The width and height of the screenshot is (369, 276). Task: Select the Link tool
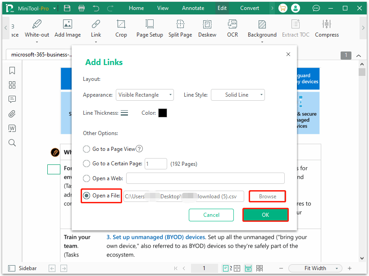[96, 28]
